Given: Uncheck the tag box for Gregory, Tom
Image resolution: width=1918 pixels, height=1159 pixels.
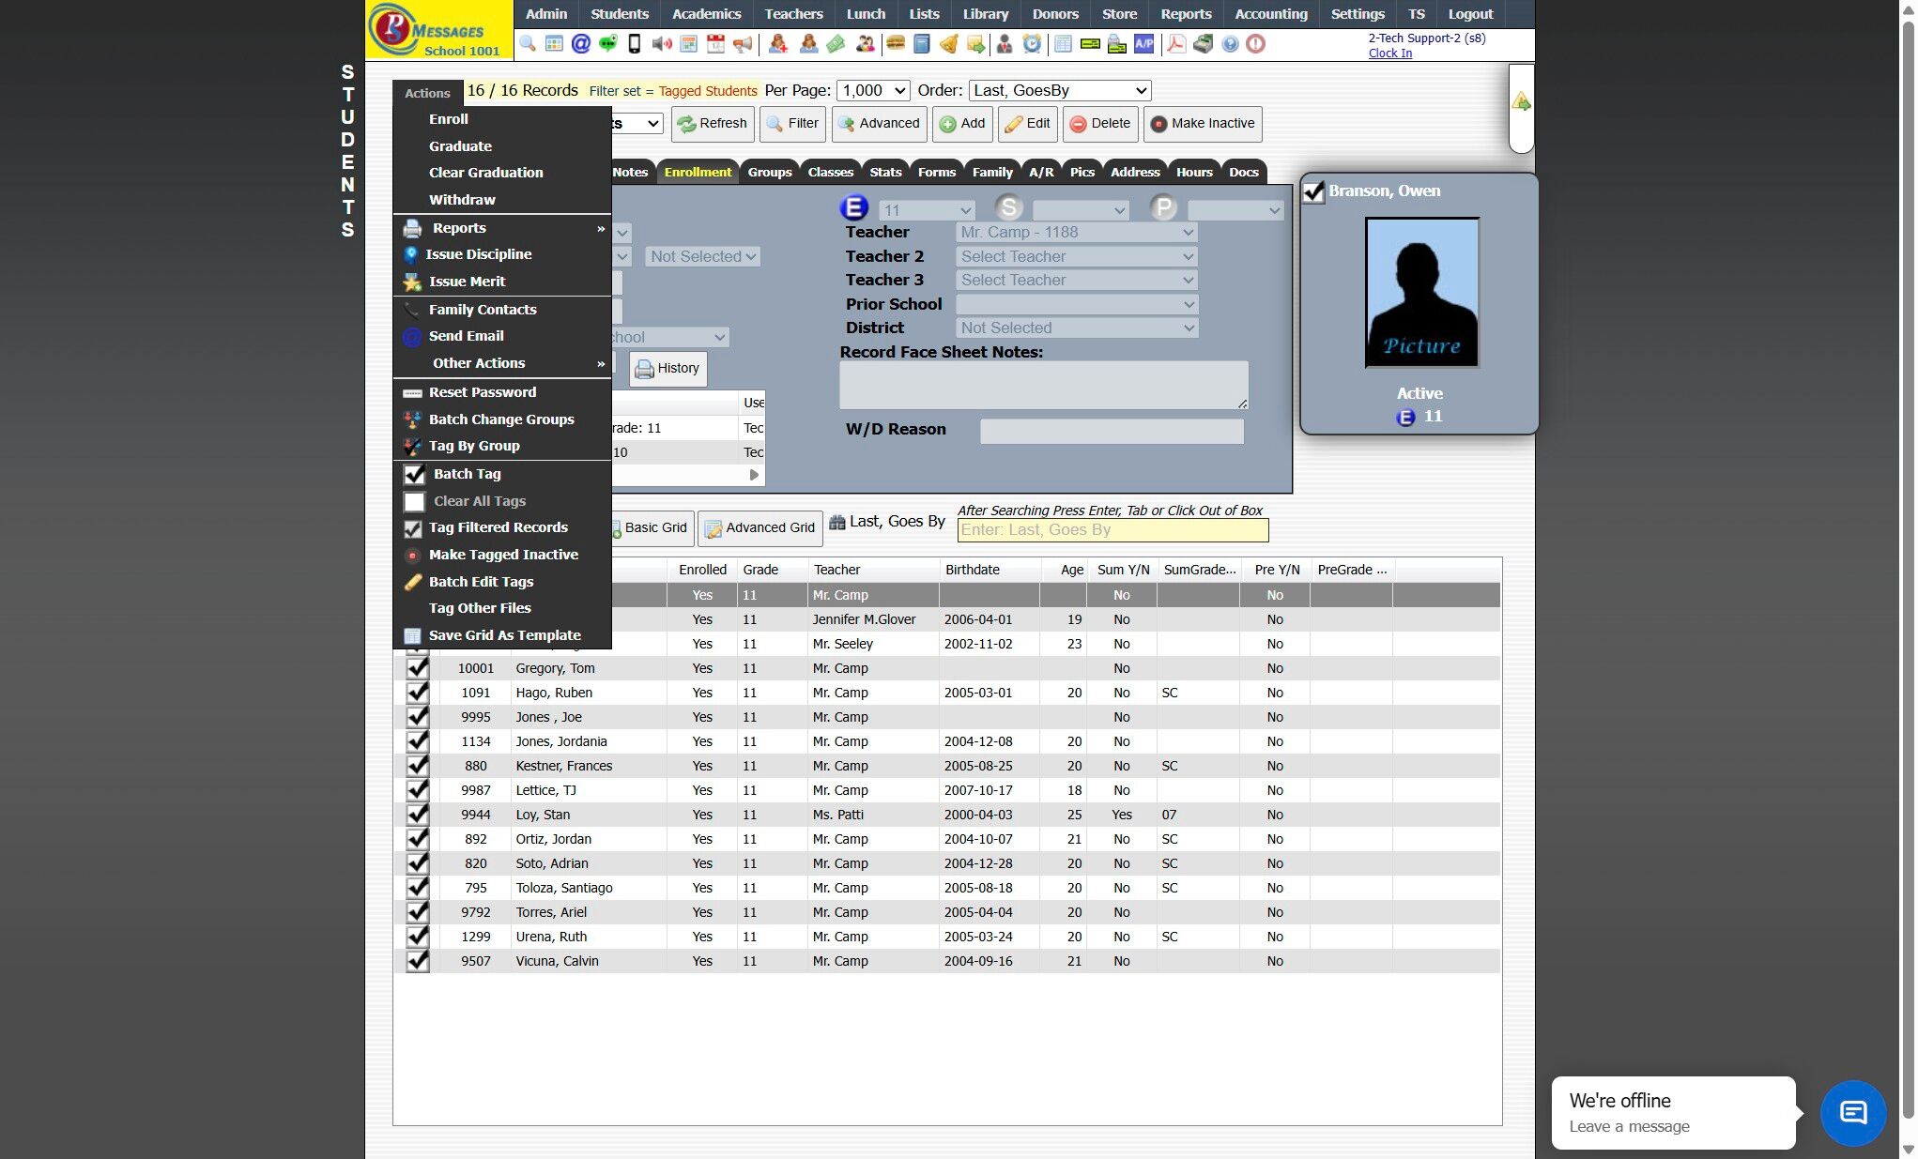Looking at the screenshot, I should pos(417,668).
